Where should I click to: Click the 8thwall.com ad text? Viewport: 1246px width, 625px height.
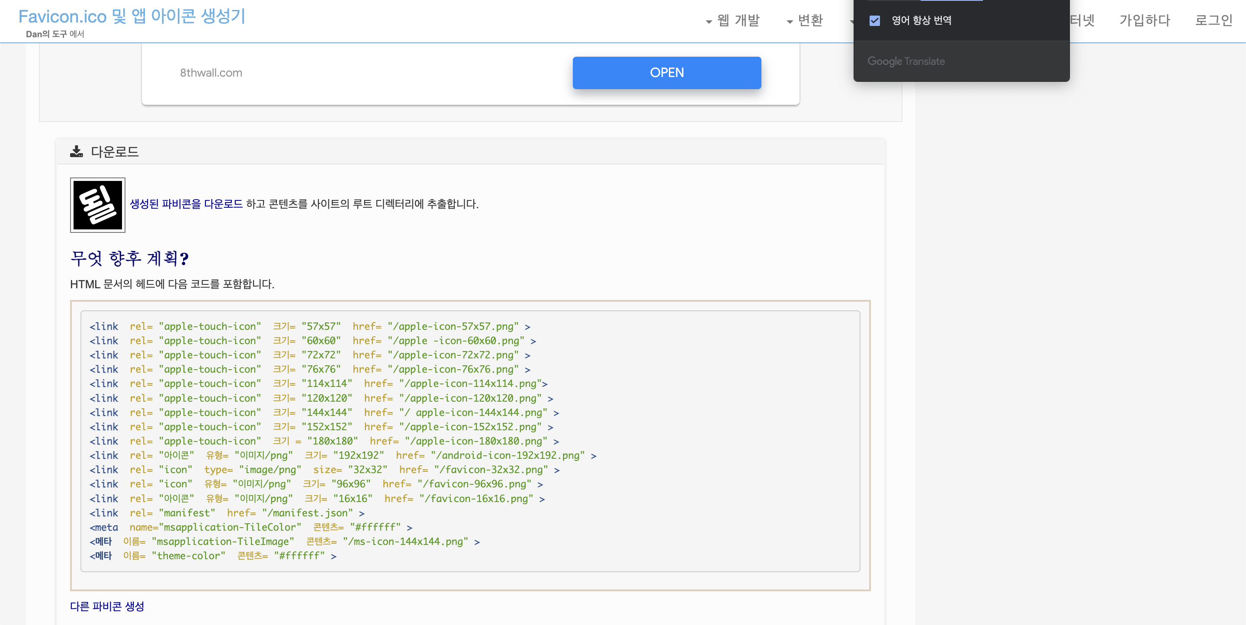tap(211, 73)
